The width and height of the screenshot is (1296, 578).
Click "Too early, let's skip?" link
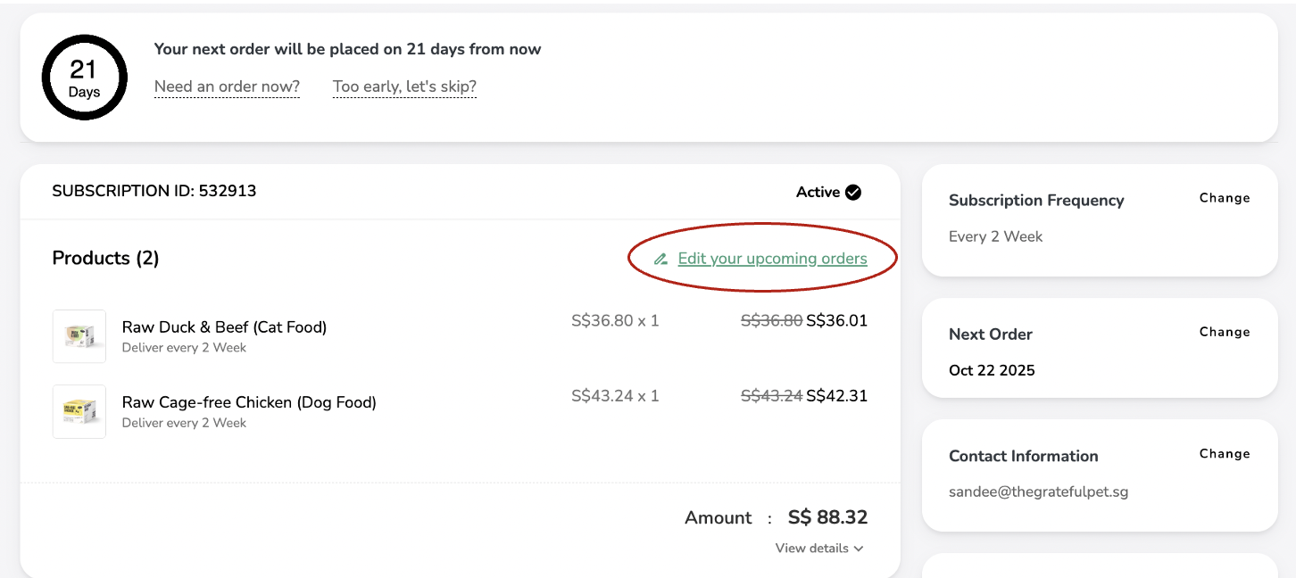point(404,87)
